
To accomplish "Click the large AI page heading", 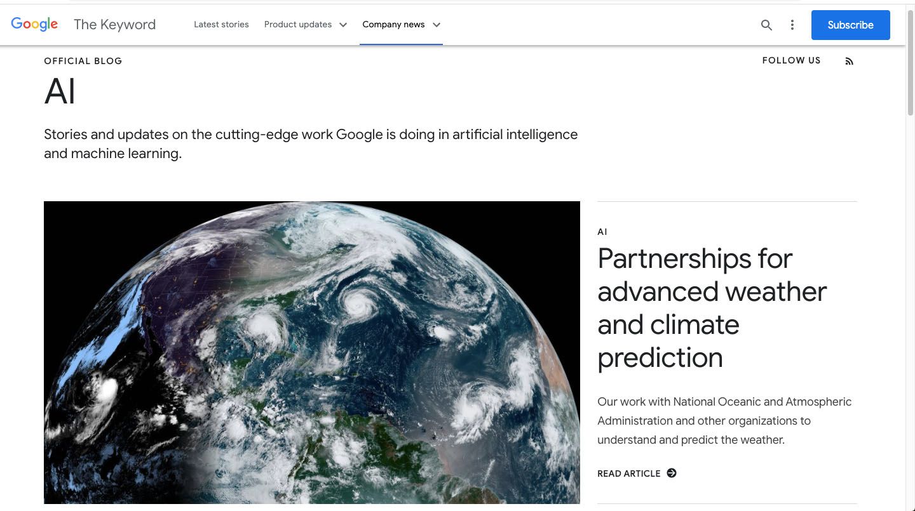I will coord(60,91).
